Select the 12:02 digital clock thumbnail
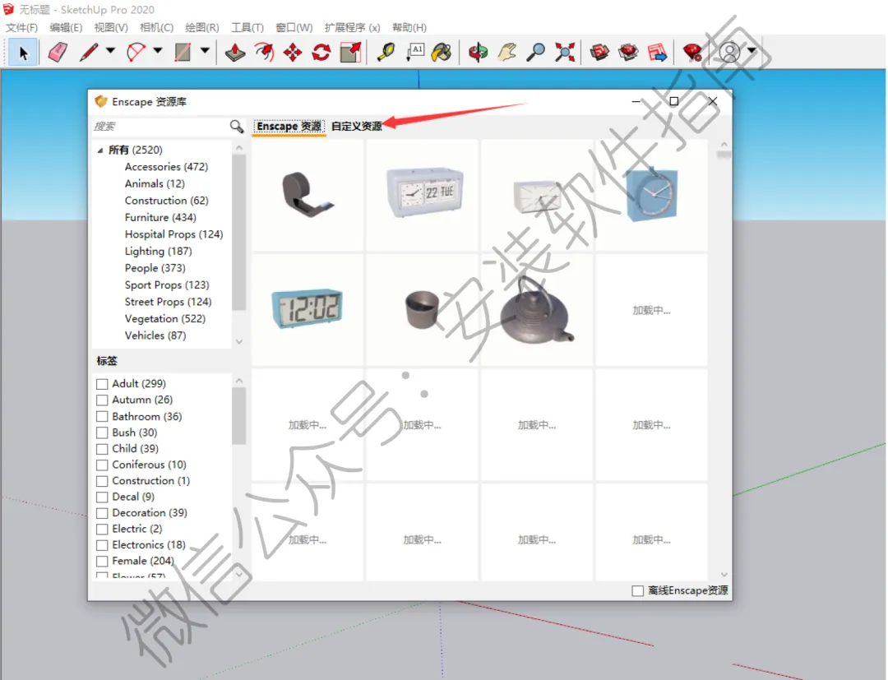 [x=308, y=310]
